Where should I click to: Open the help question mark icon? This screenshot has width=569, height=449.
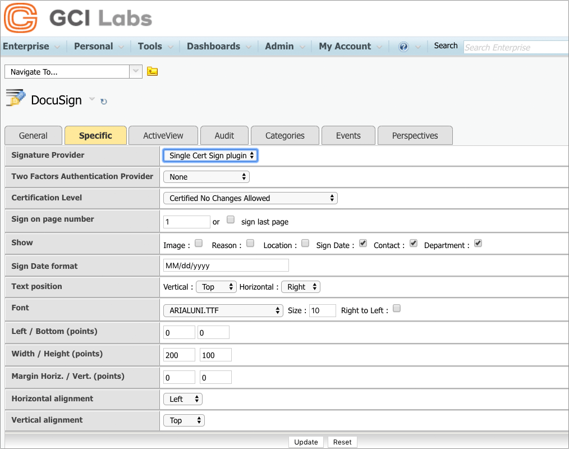click(x=403, y=47)
